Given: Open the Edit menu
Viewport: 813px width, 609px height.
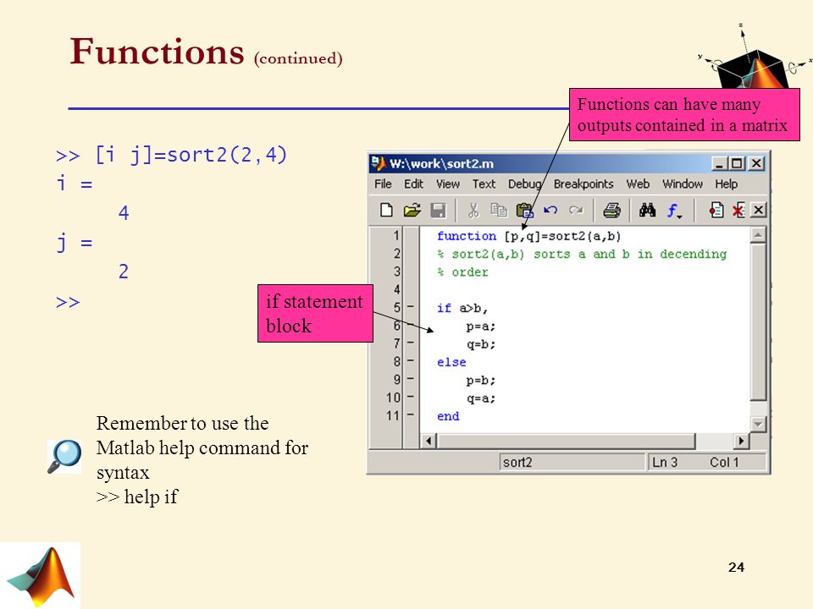Looking at the screenshot, I should pos(414,184).
